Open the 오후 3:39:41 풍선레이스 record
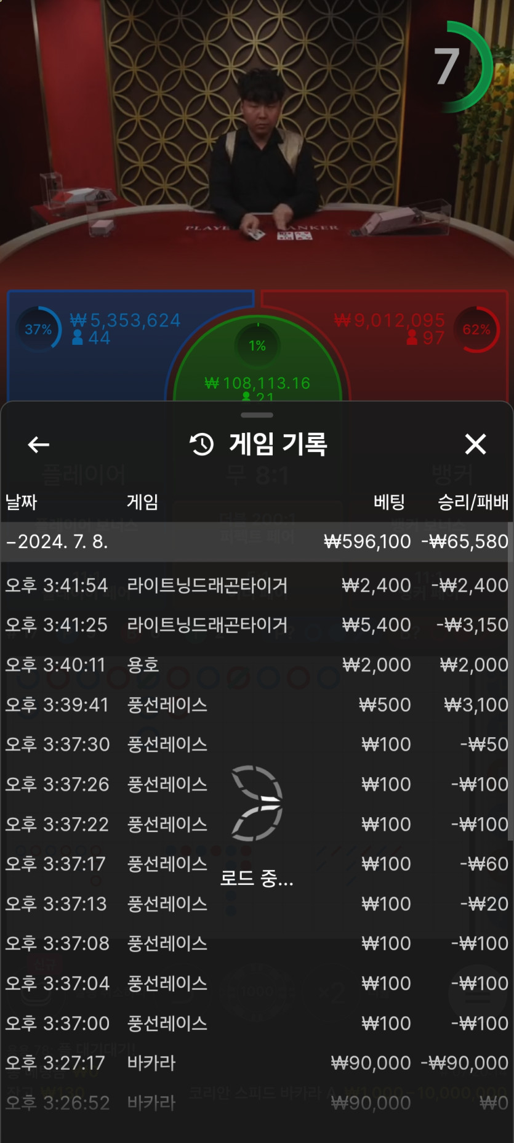This screenshot has height=1143, width=514. (257, 705)
